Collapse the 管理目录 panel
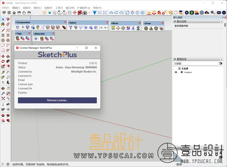This screenshot has height=167, width=227. (175, 59)
